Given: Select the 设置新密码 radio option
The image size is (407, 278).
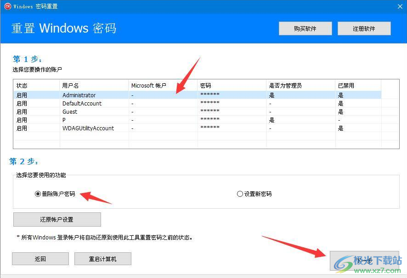Looking at the screenshot, I should point(240,194).
